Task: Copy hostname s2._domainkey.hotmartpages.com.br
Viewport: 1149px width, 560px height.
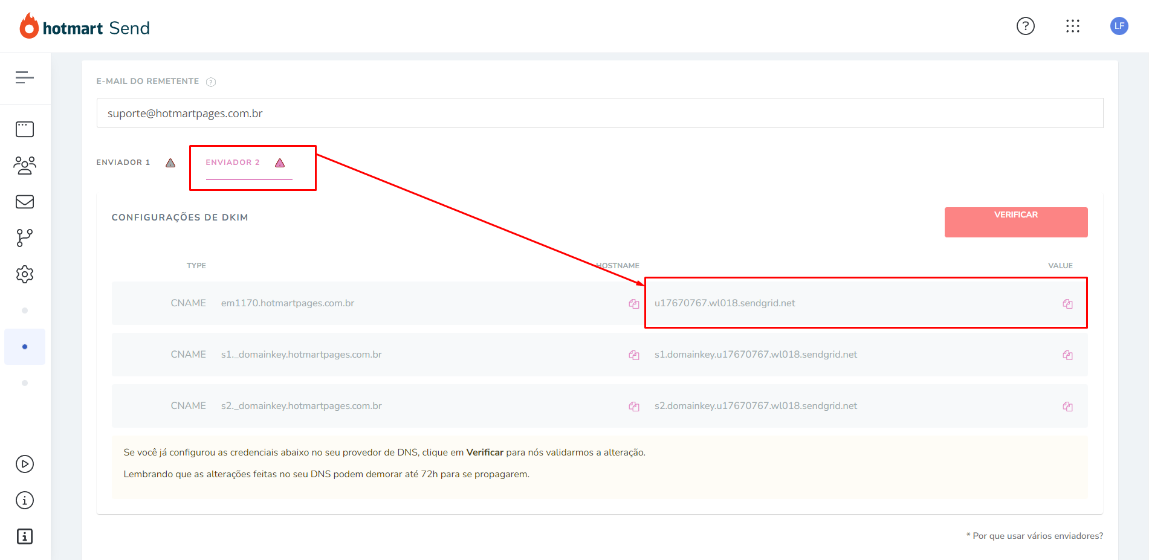Action: (633, 407)
